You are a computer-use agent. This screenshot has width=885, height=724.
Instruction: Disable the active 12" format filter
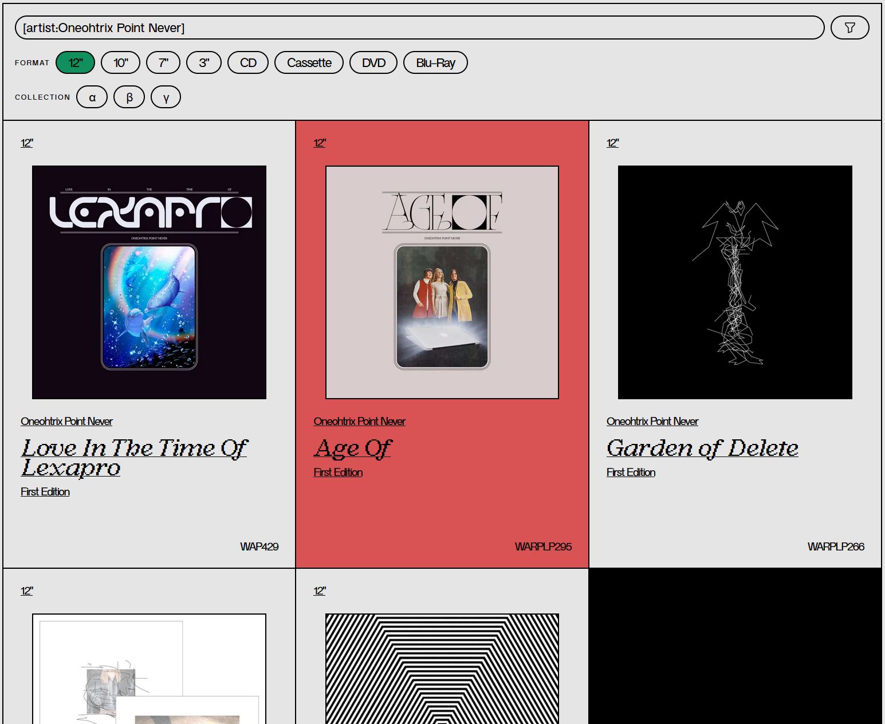pos(75,62)
